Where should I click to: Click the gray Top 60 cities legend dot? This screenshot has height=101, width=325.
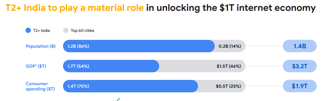click(66, 31)
